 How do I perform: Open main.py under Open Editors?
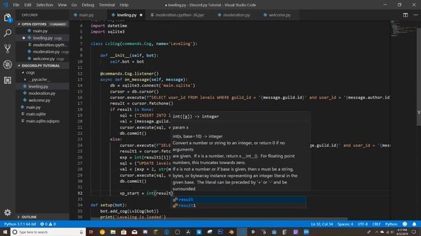pyautogui.click(x=42, y=31)
